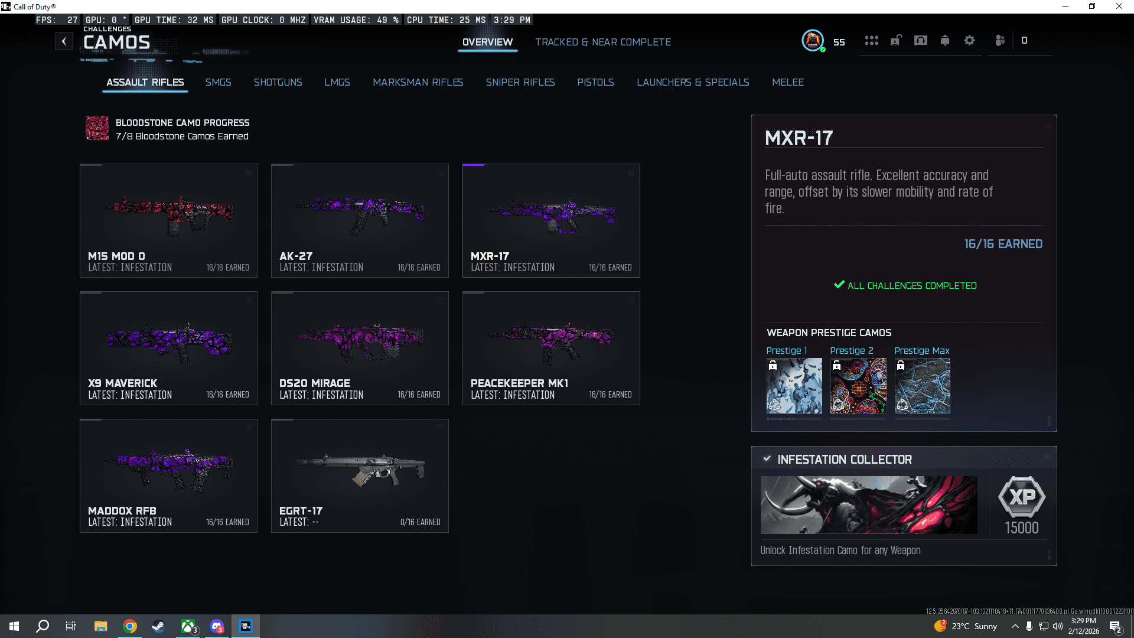Select the Assault Rifles category
1134x638 pixels.
pyautogui.click(x=145, y=82)
